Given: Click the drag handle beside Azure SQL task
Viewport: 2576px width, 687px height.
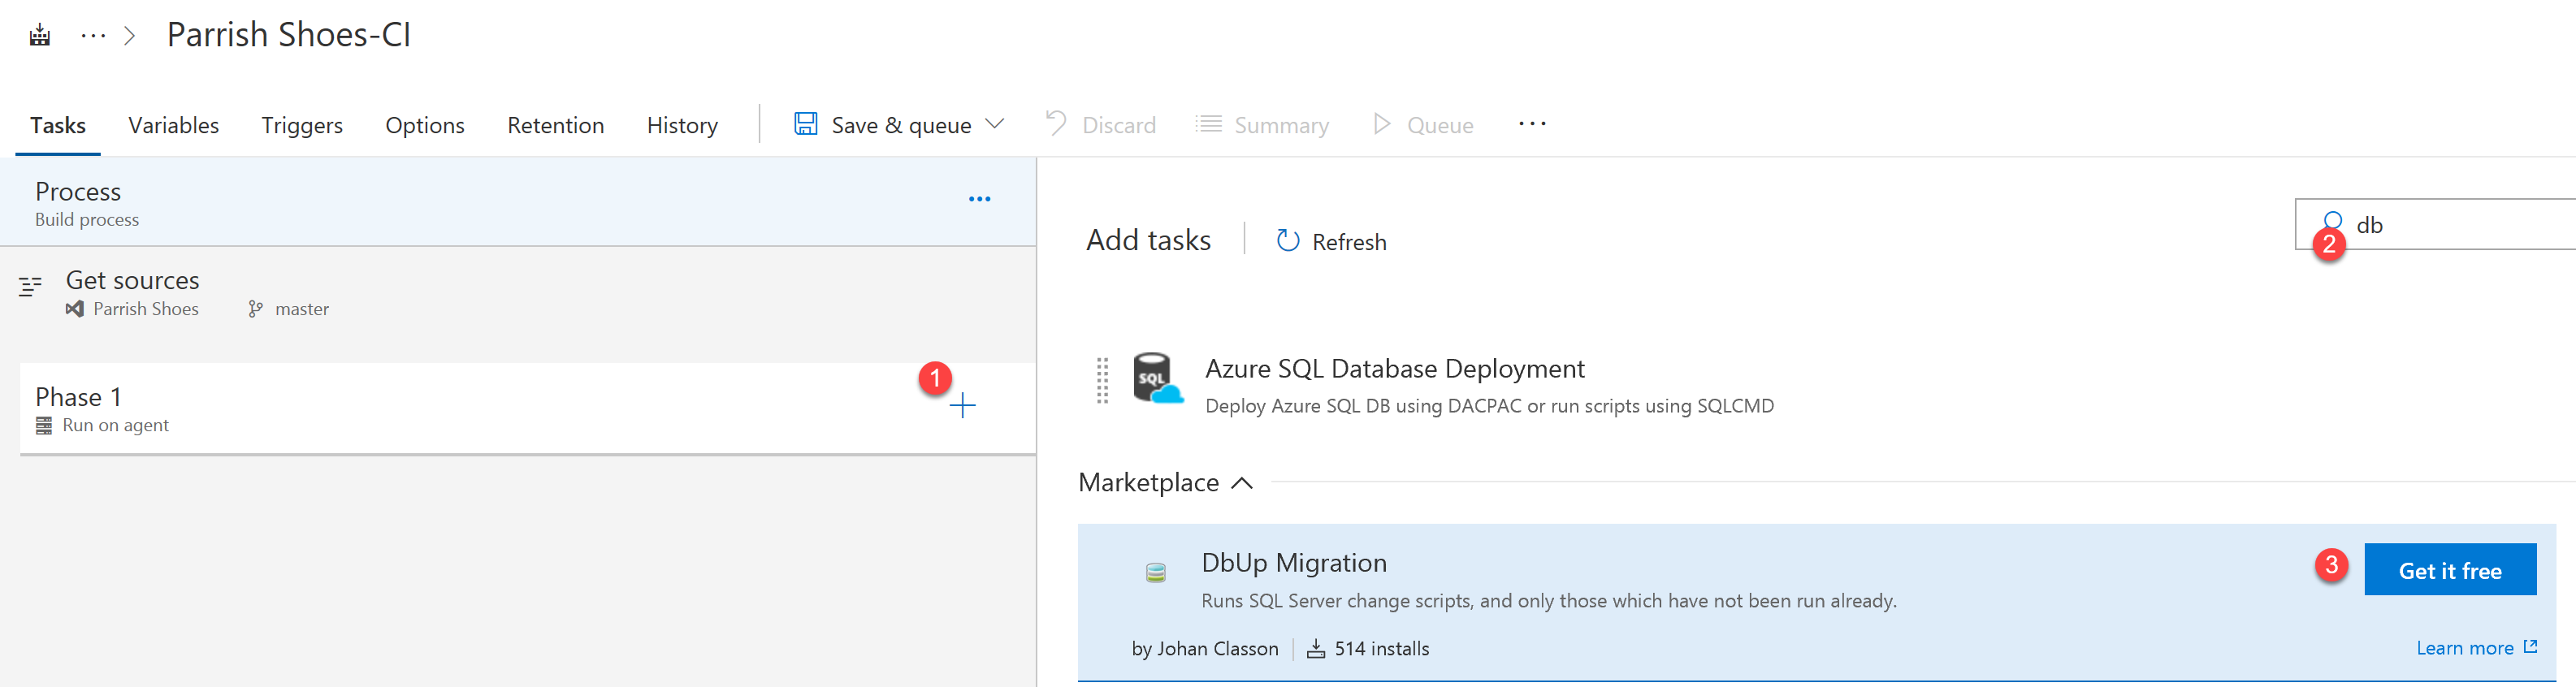Looking at the screenshot, I should pos(1102,381).
